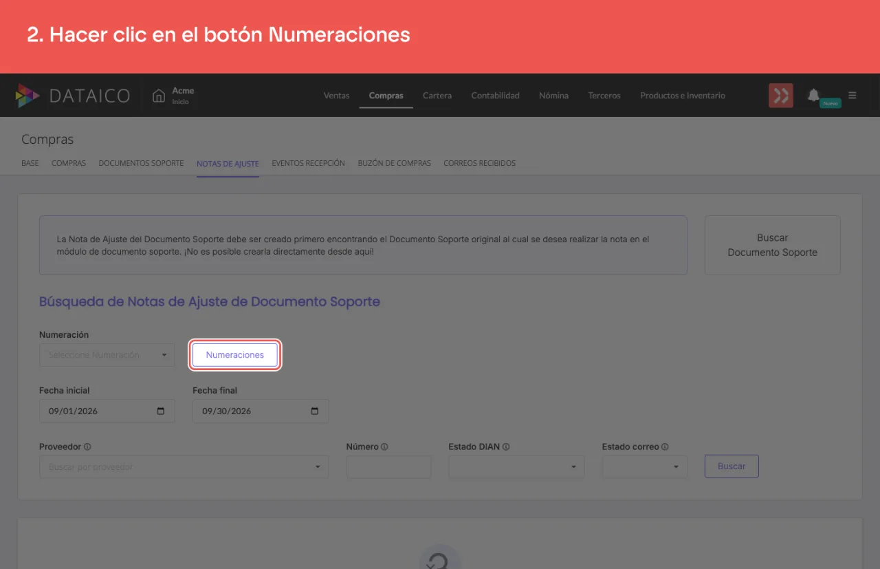This screenshot has width=880, height=569.
Task: Switch to EVENTOS RECEPCIÓN tab
Action: [308, 164]
